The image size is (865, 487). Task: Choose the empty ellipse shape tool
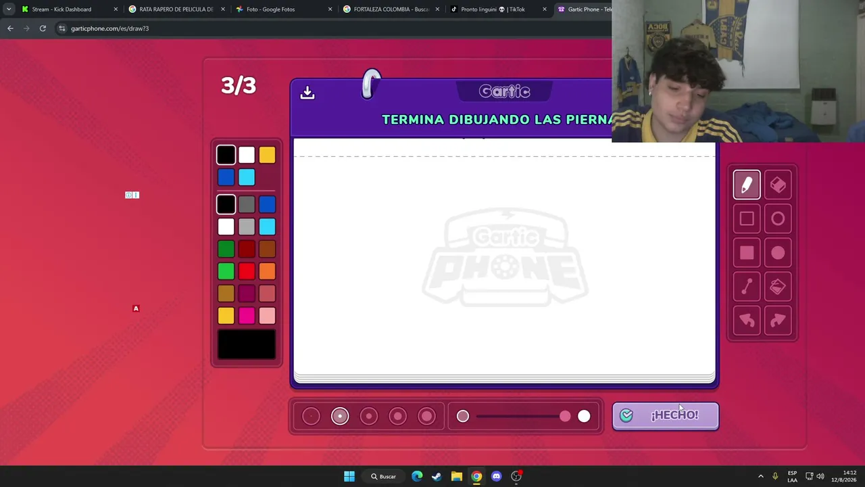pyautogui.click(x=778, y=218)
